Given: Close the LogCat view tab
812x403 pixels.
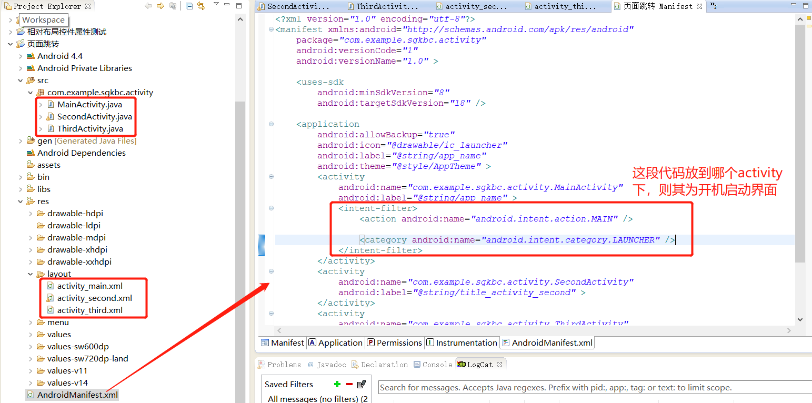Looking at the screenshot, I should (x=499, y=364).
